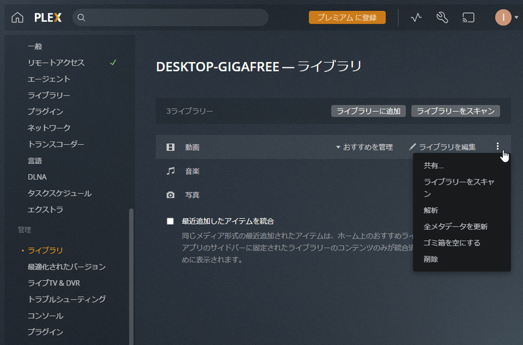The height and width of the screenshot is (345, 523).
Task: Open ライブラリー settings in sidebar
Action: point(49,96)
